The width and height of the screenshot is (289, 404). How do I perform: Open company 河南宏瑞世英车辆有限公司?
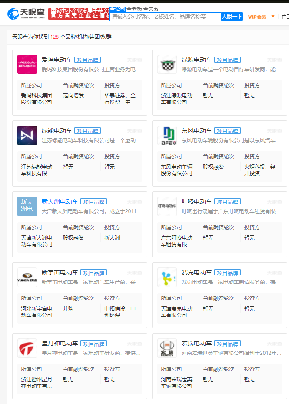(176, 383)
